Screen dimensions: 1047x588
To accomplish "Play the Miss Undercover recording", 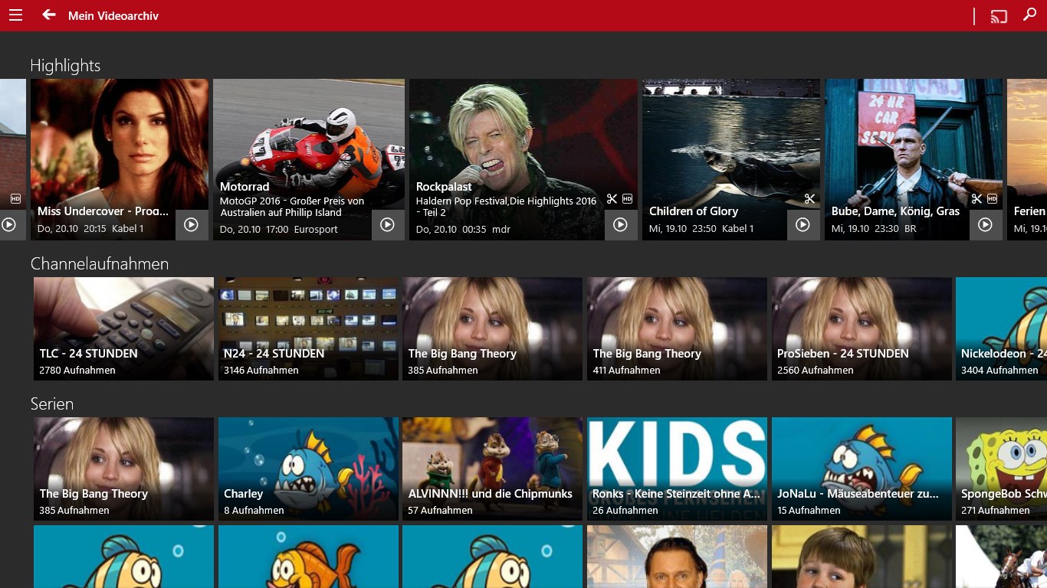I will [x=192, y=225].
